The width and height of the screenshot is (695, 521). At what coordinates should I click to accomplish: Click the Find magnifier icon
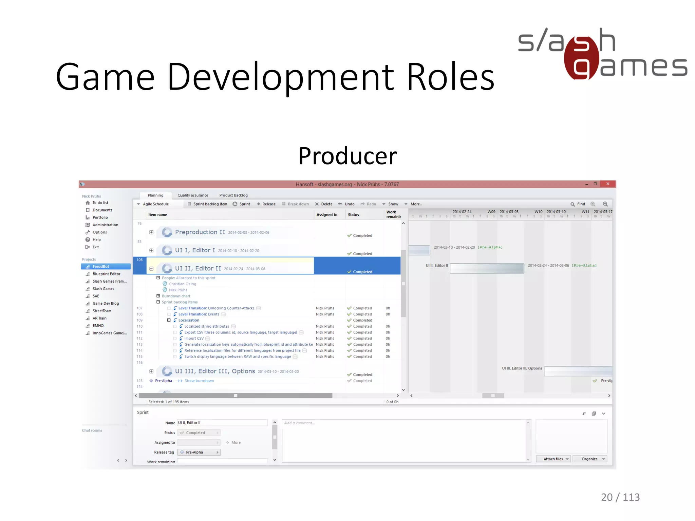572,204
